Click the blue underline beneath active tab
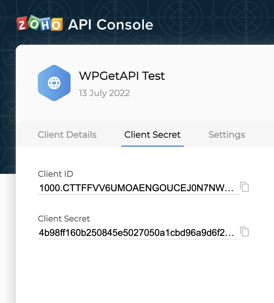The image size is (274, 303). point(152,146)
